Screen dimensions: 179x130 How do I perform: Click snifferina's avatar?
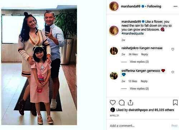[114, 76]
